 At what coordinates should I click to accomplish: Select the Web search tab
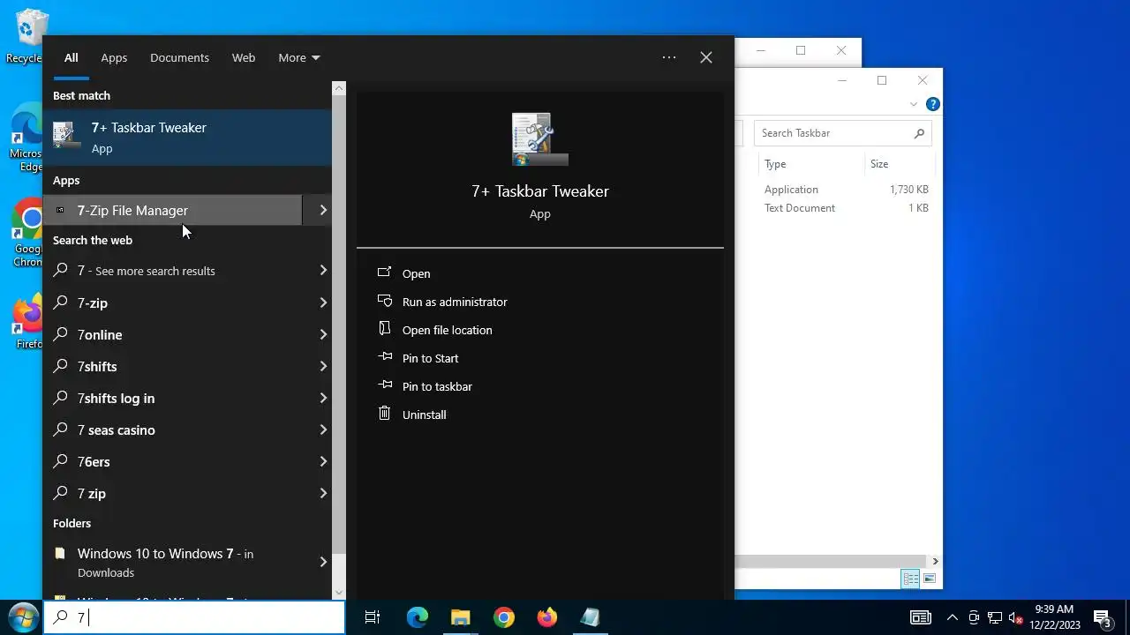coord(244,57)
